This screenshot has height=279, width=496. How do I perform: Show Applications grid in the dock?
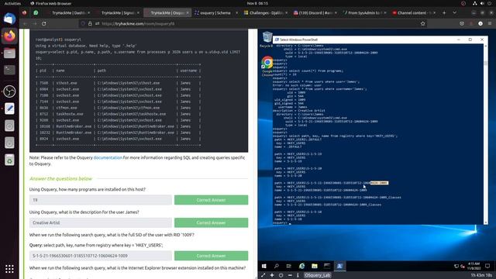(x=9, y=269)
